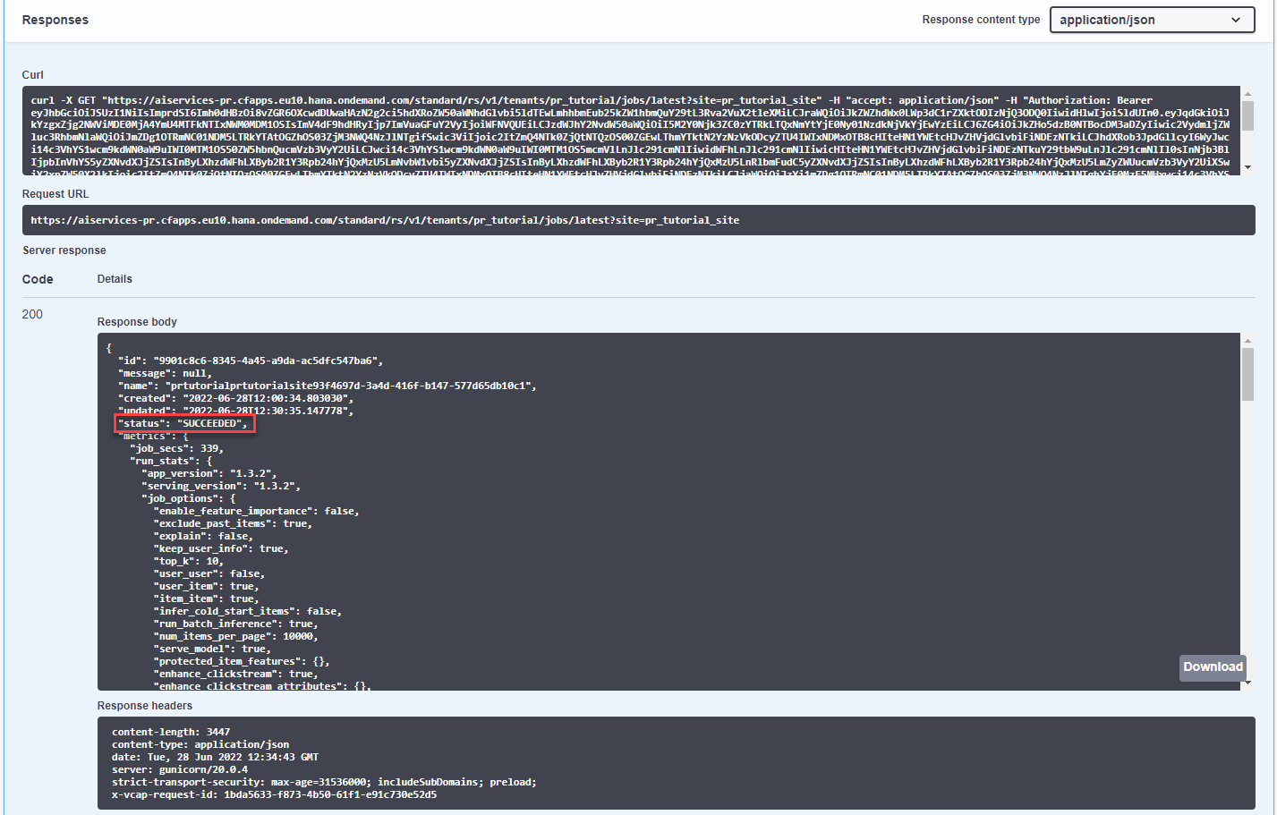Image resolution: width=1277 pixels, height=815 pixels.
Task: Click the "run_stats" line
Action: [171, 461]
